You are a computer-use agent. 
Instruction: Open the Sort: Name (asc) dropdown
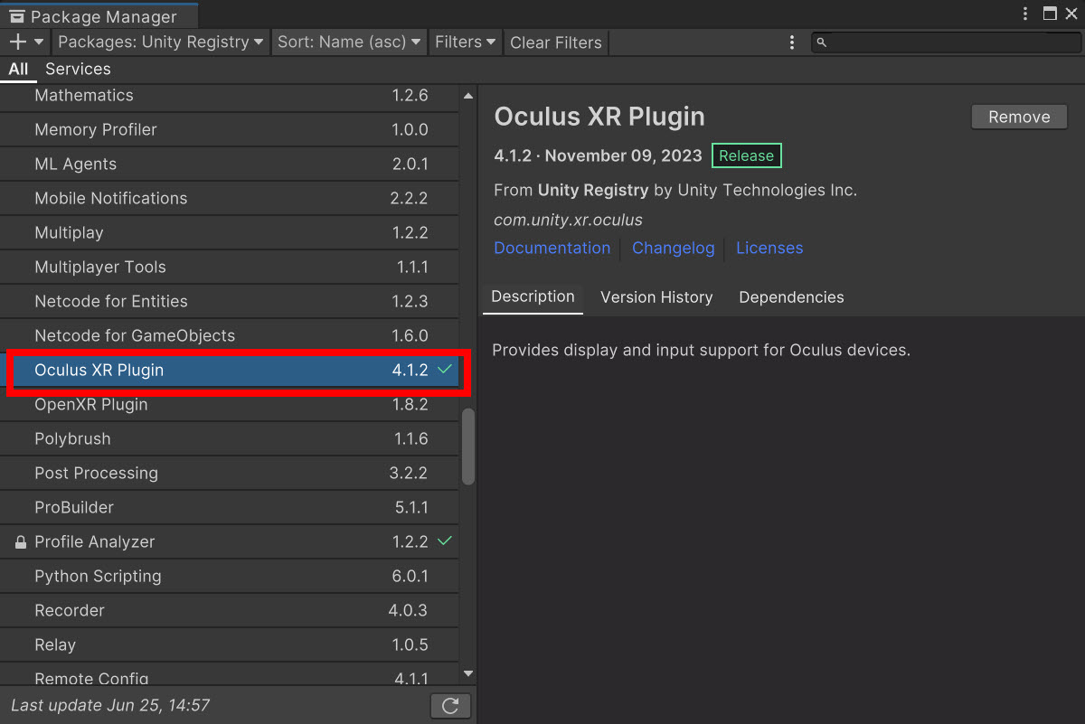pyautogui.click(x=349, y=42)
